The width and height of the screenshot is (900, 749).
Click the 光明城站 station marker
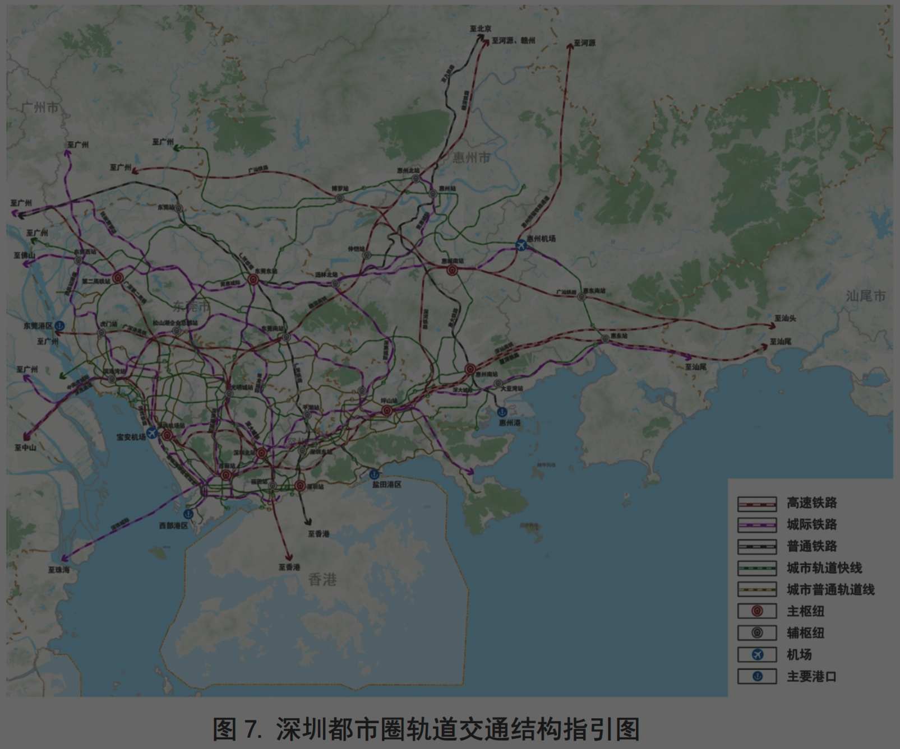(x=229, y=394)
